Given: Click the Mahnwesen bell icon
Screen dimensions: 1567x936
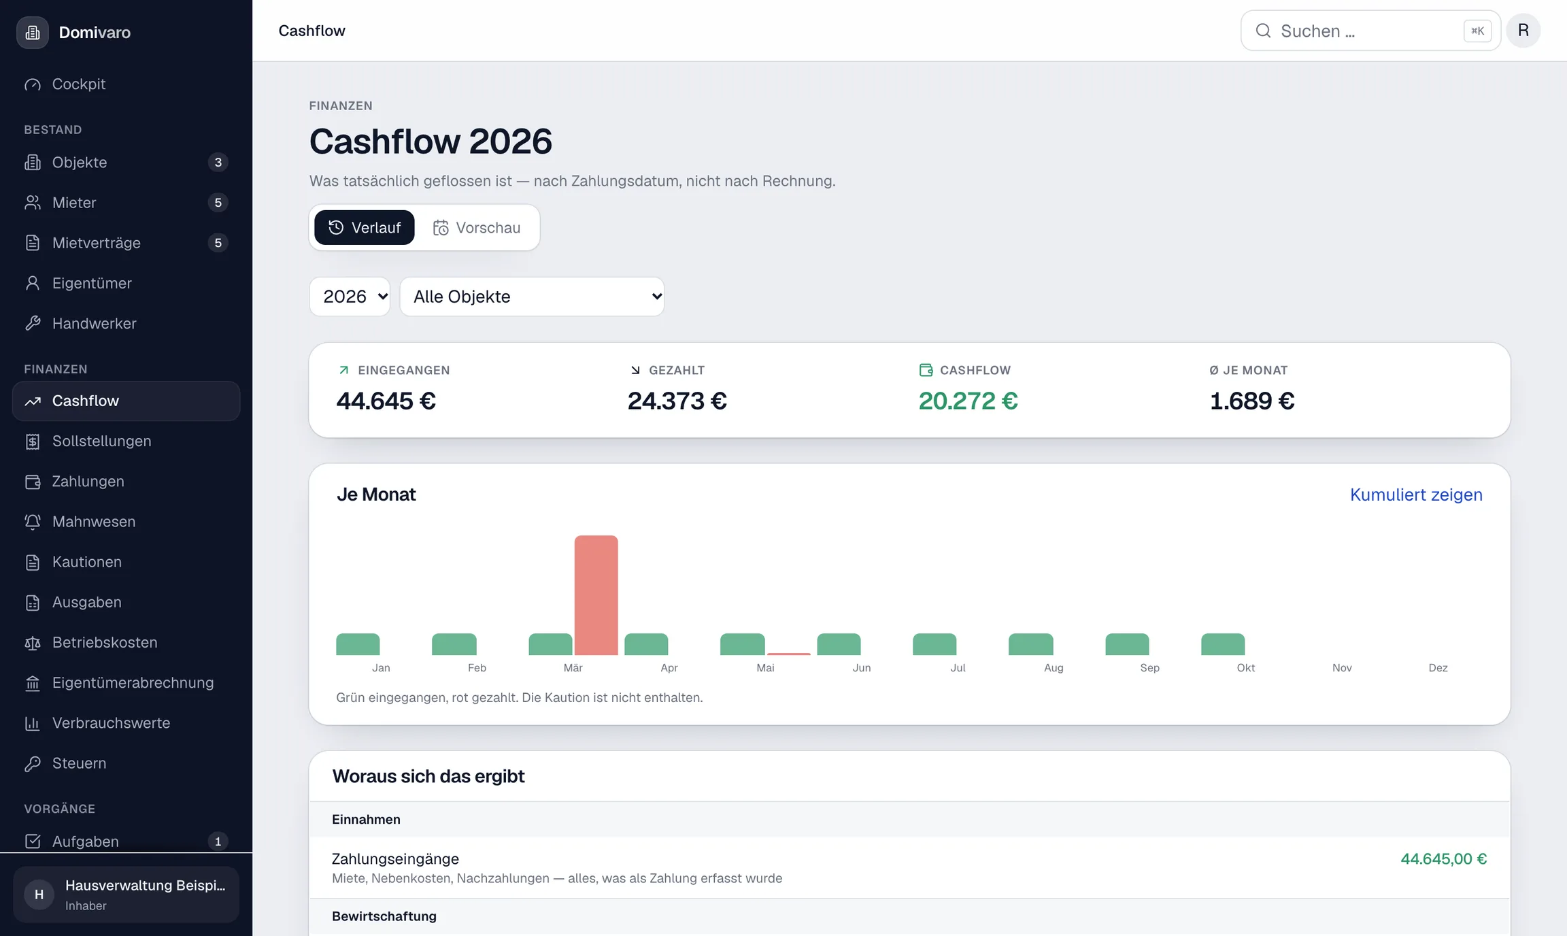Looking at the screenshot, I should tap(33, 522).
